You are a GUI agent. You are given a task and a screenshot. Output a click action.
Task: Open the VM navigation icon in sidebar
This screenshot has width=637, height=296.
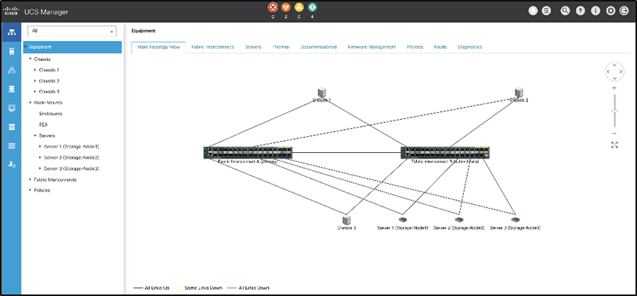(12, 108)
